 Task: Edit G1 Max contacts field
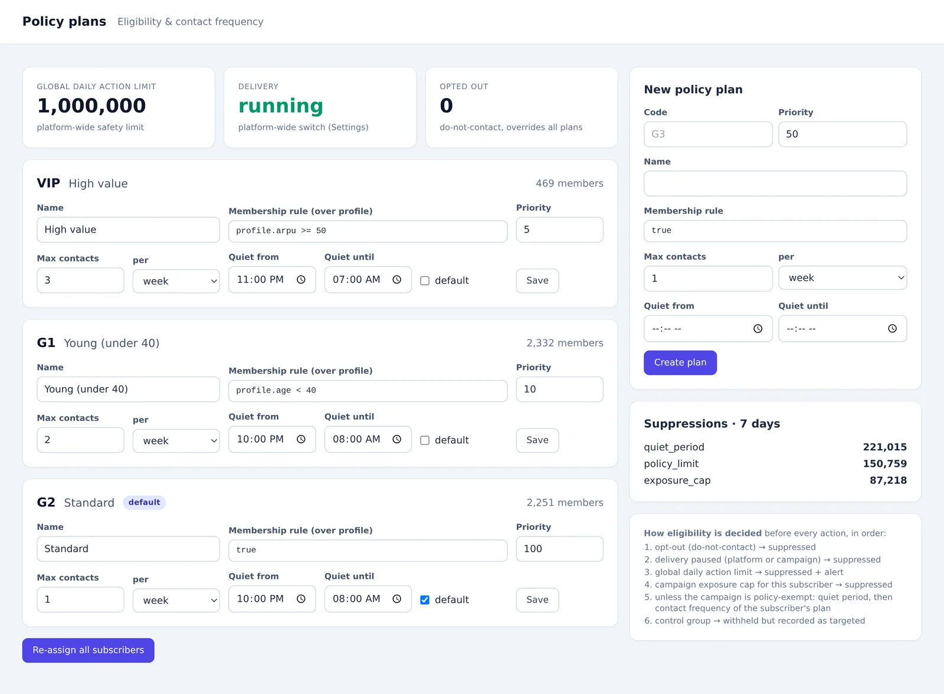80,440
